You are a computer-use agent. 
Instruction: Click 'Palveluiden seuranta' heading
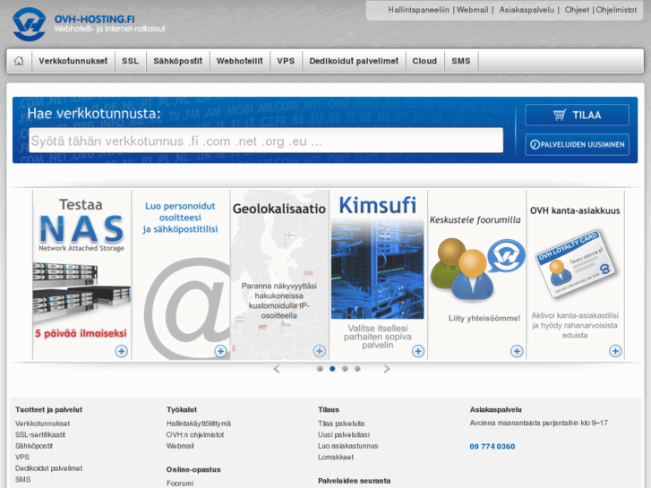pyautogui.click(x=354, y=481)
